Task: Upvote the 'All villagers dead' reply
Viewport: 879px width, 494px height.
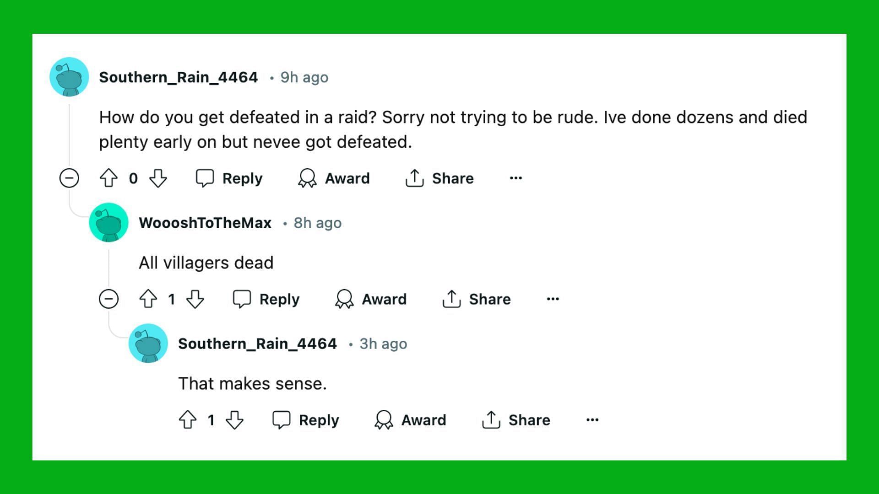Action: click(x=148, y=299)
